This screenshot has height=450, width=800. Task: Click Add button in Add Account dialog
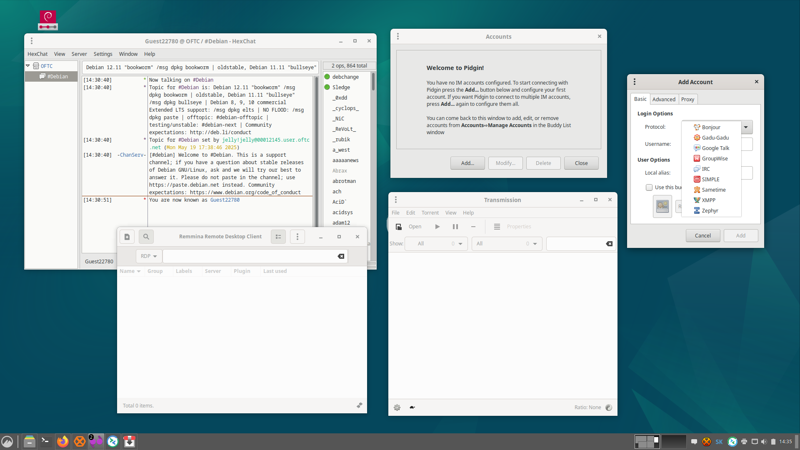click(741, 236)
